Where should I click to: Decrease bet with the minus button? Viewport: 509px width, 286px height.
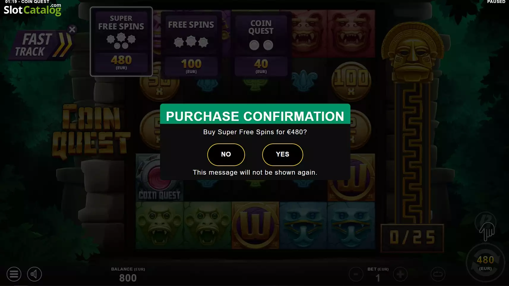356,274
